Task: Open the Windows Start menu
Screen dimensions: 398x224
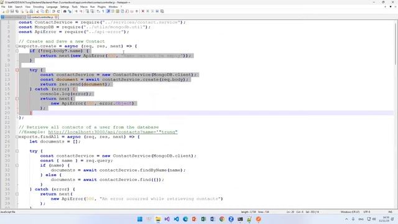Action: tap(139, 219)
